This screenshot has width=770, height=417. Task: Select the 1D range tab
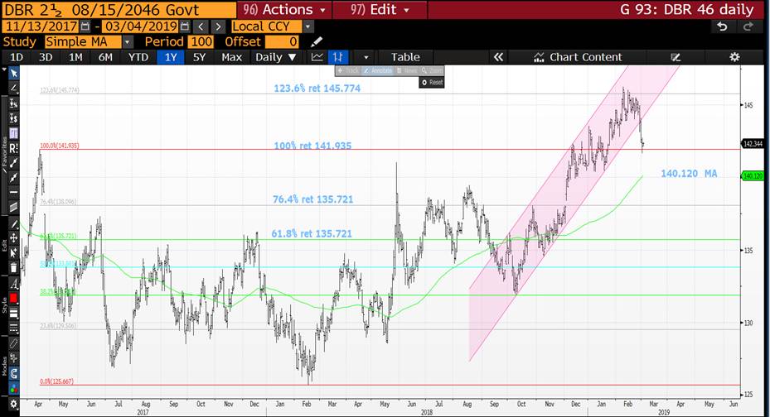(x=17, y=57)
